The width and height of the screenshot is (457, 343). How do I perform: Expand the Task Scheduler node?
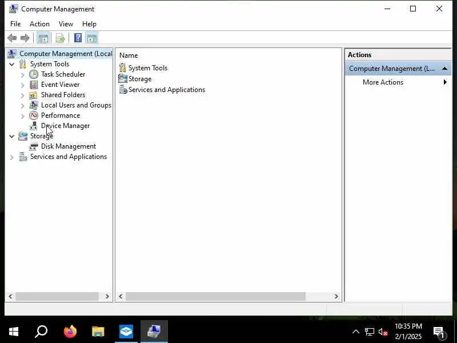tap(22, 75)
